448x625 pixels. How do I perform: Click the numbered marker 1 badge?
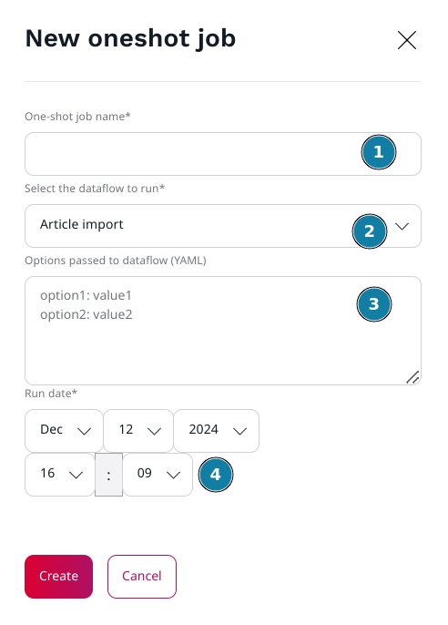pos(378,152)
